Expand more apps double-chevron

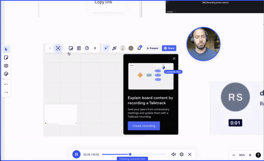(x=95, y=48)
